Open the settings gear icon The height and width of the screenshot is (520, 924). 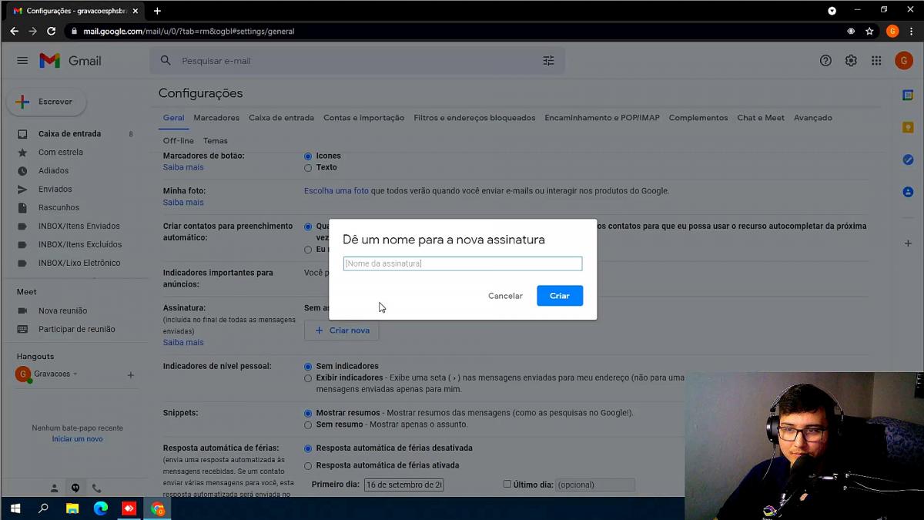pyautogui.click(x=851, y=61)
